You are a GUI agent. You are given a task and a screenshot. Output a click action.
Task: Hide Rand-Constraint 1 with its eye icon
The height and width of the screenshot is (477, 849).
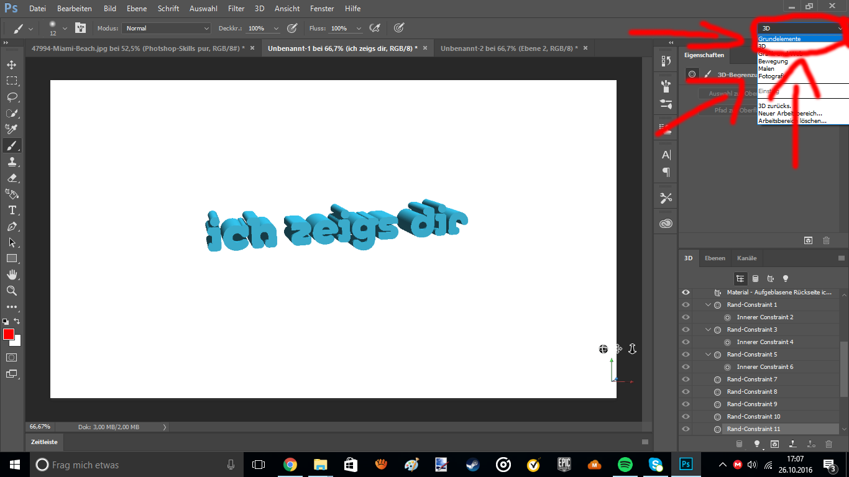click(686, 305)
